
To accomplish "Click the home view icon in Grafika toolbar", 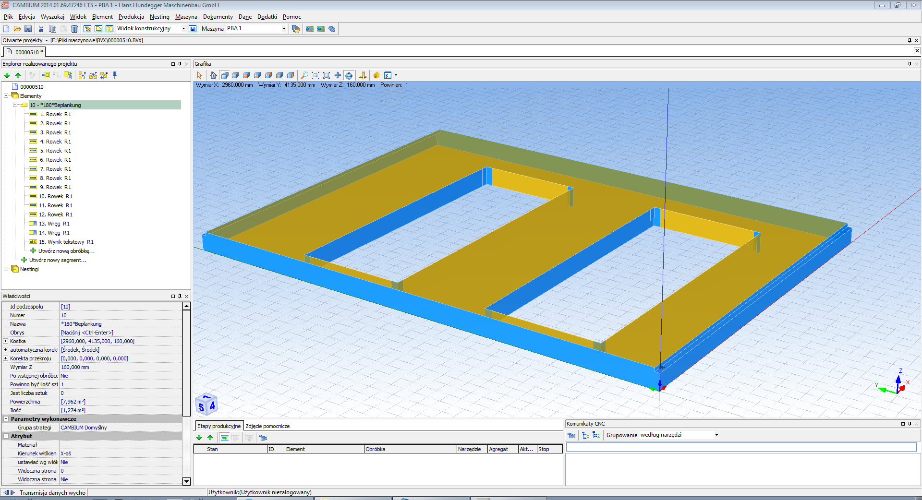I will point(213,75).
